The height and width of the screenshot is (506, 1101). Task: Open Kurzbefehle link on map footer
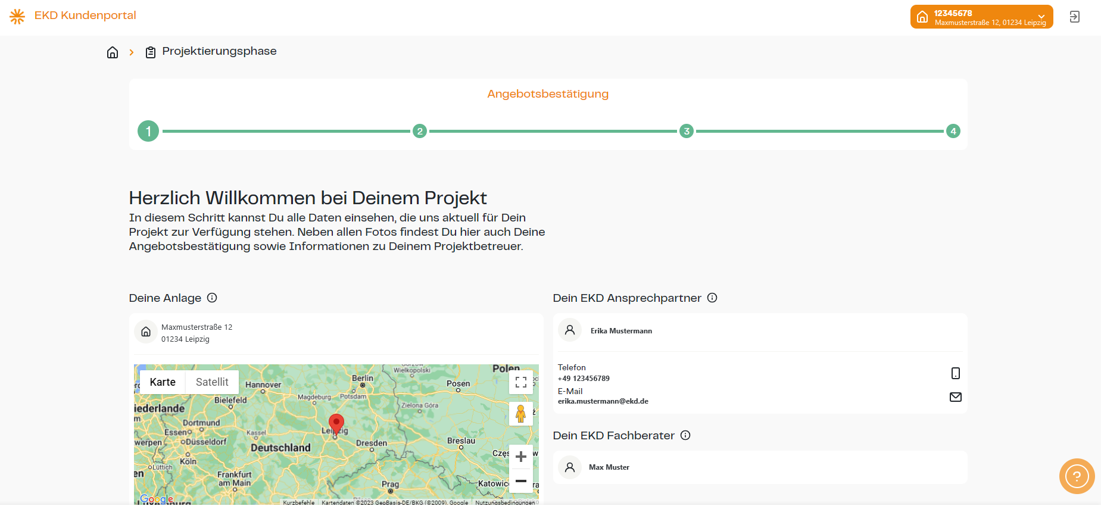[x=299, y=502]
